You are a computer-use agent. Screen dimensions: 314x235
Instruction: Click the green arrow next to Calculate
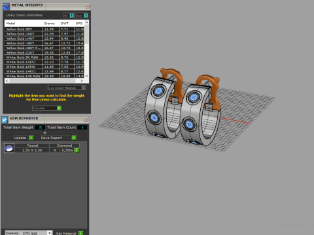(59, 108)
